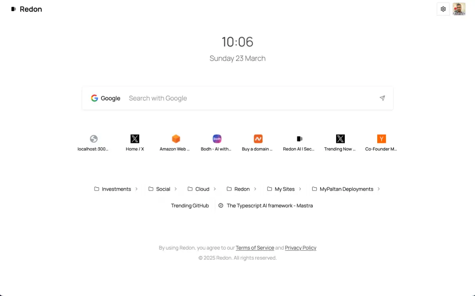
Task: Click the send arrow in search bar
Action: 382,98
